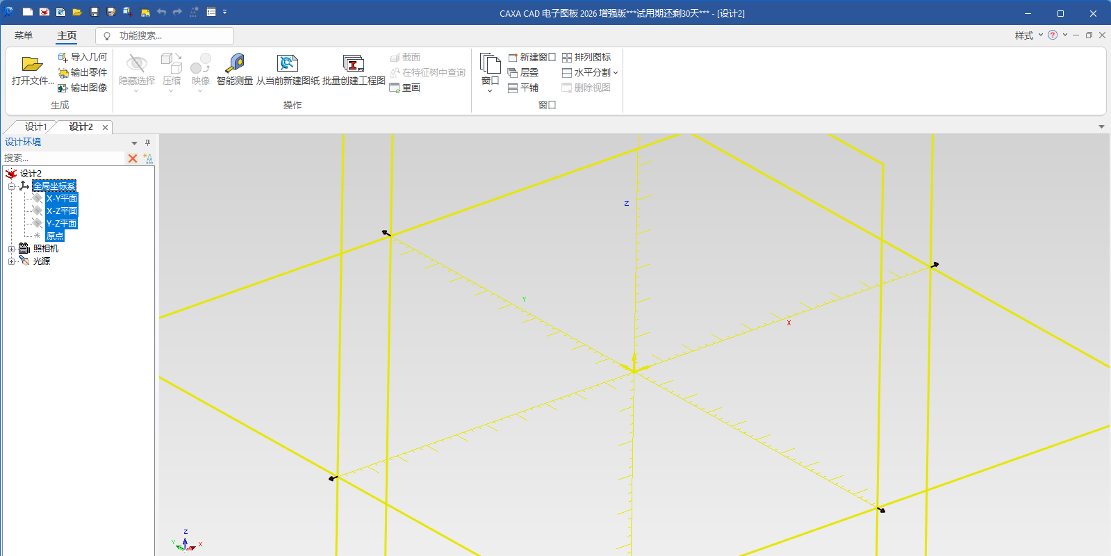Screen dimensions: 1111x556
Task: Click the 打开文件 (Open File) folder icon
Action: (x=32, y=65)
